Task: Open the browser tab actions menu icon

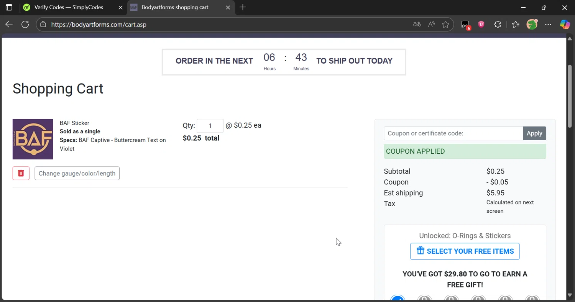Action: pyautogui.click(x=9, y=7)
